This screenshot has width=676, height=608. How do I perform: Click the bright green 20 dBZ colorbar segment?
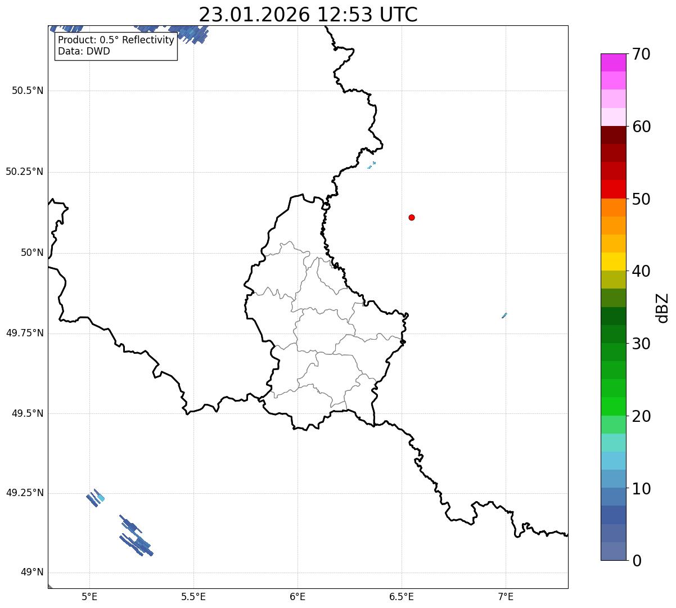pyautogui.click(x=613, y=407)
